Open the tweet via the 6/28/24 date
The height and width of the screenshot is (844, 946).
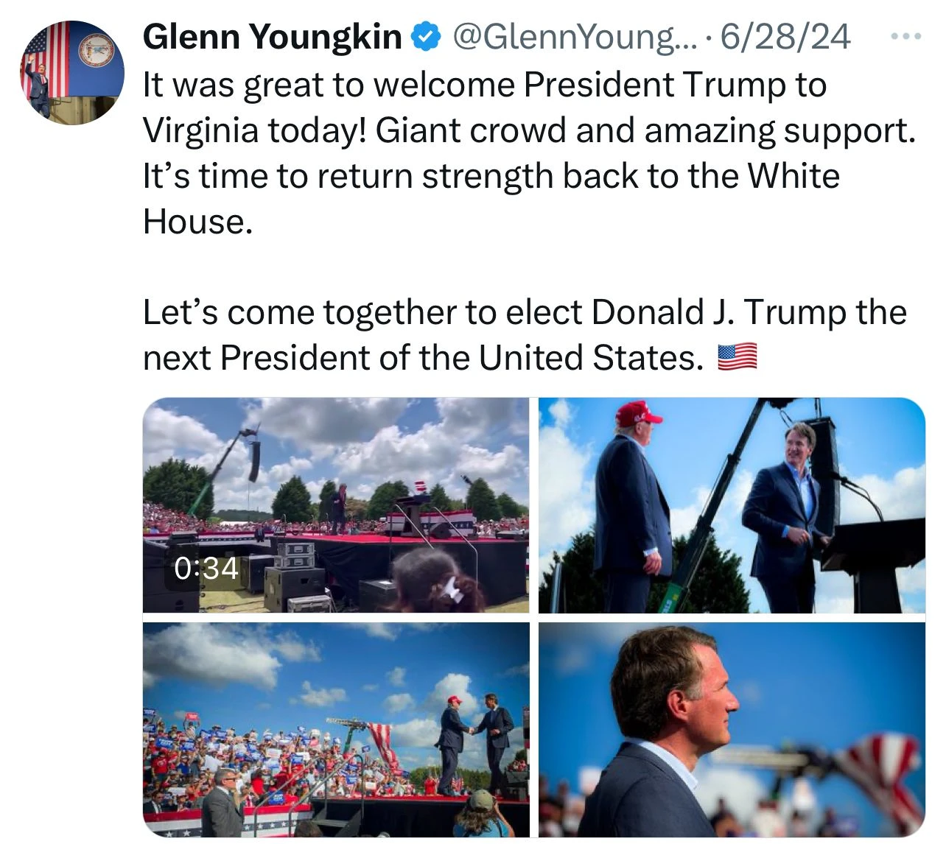785,37
